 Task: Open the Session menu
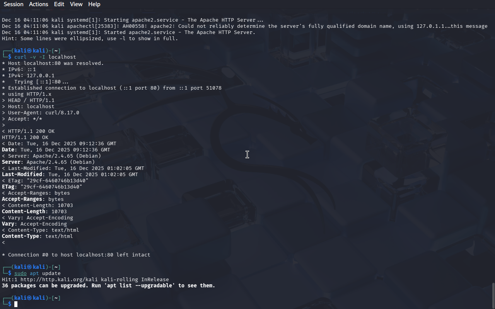14,4
